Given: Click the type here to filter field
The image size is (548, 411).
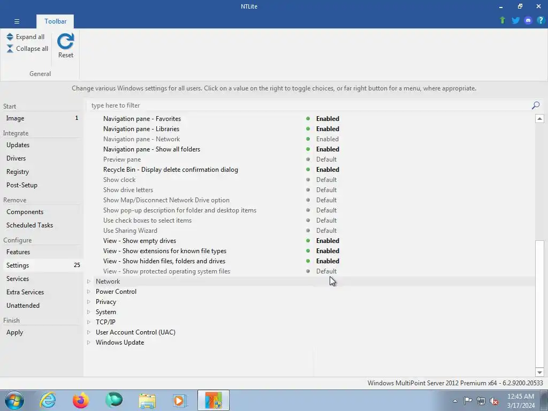Looking at the screenshot, I should click(309, 105).
